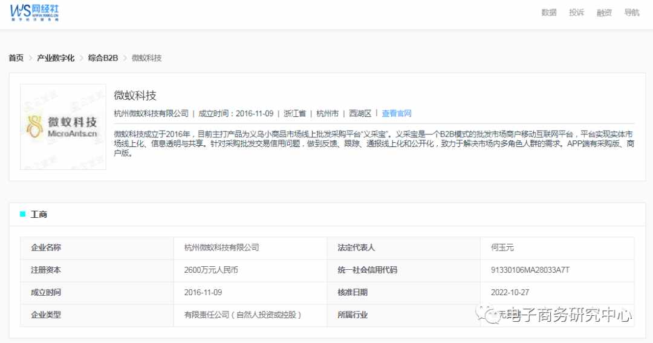
Task: Open 产业数字化 breadcrumb link
Action: (x=56, y=58)
